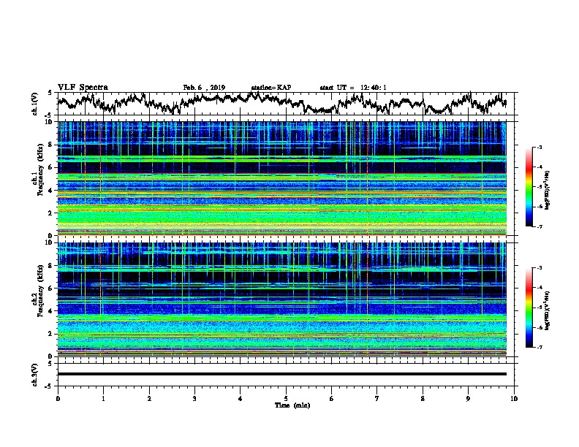Select the "start UT = 12:40:1" header text

(x=353, y=88)
